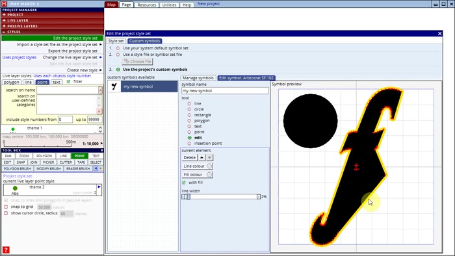
Task: Collapse the TOOL BOX panel arrow
Action: [102, 151]
